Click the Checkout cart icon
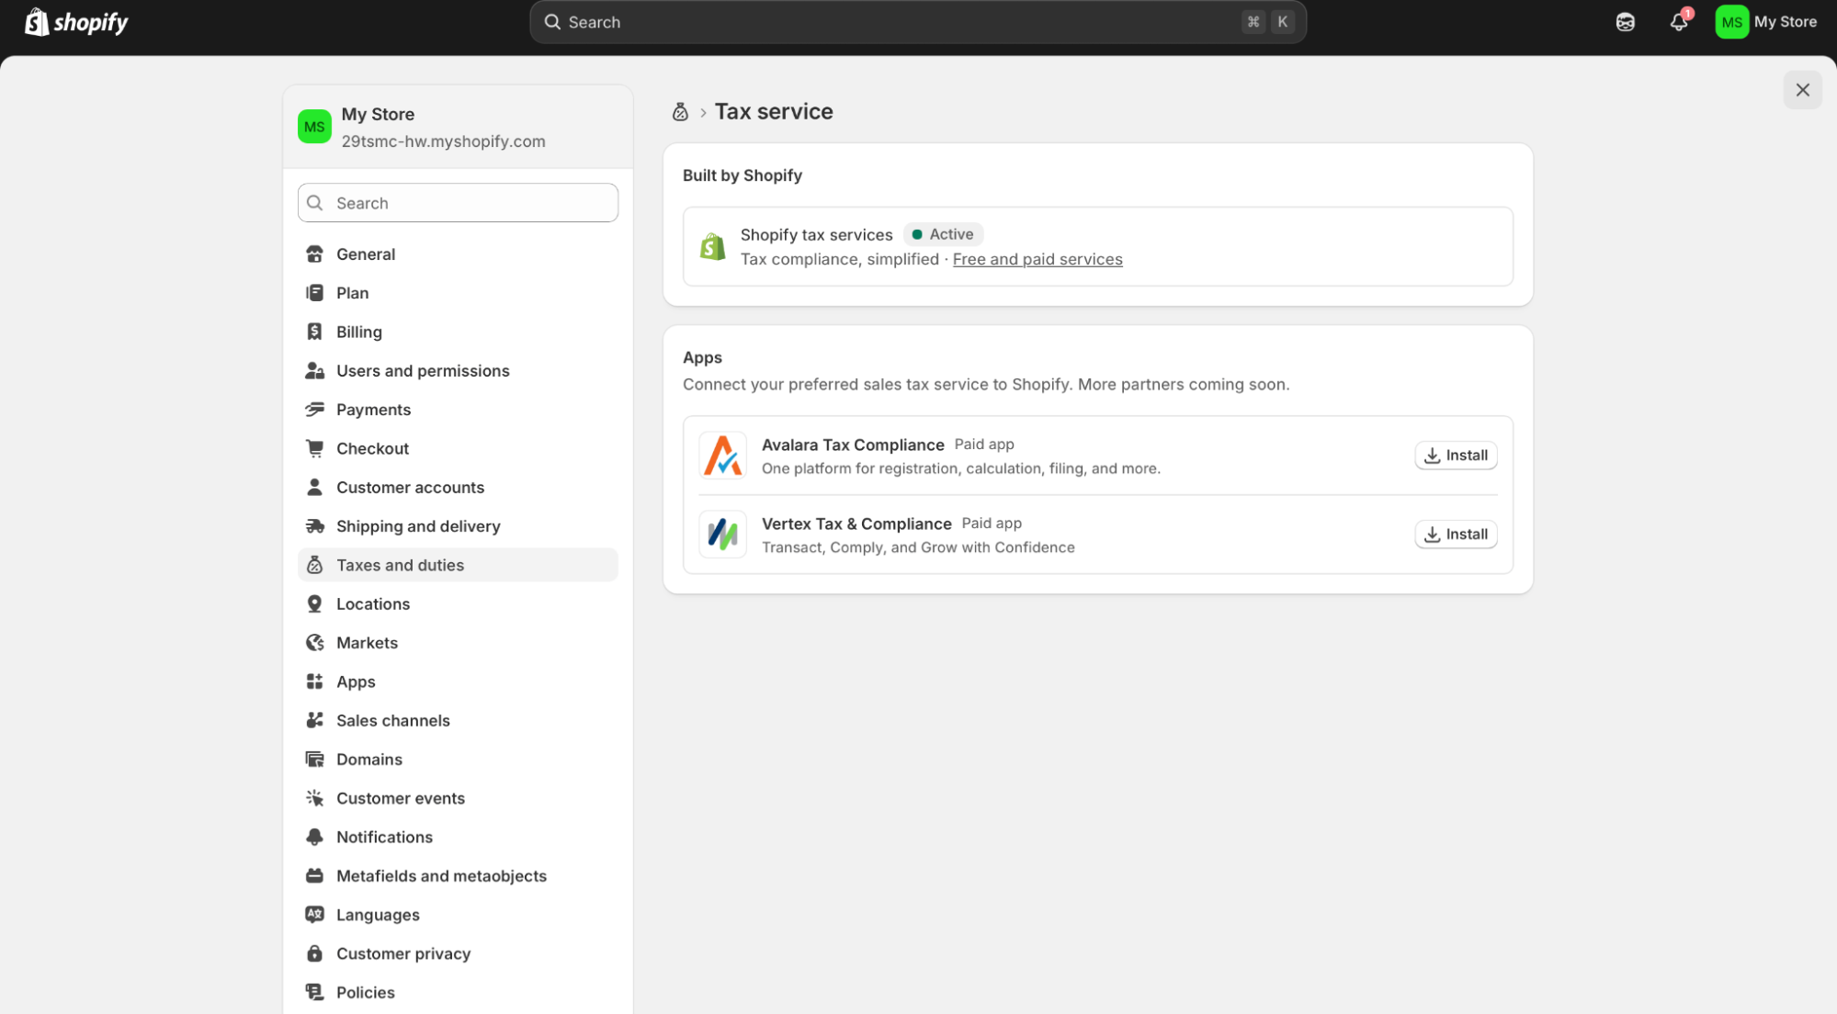1837x1014 pixels. coord(314,448)
